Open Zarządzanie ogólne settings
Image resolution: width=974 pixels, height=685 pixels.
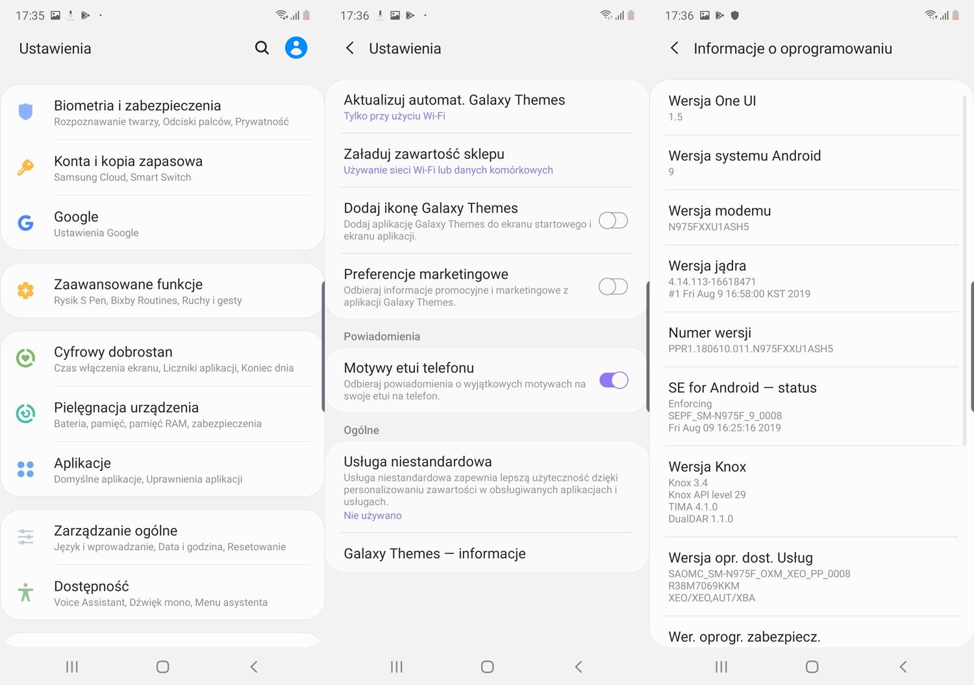coord(162,537)
